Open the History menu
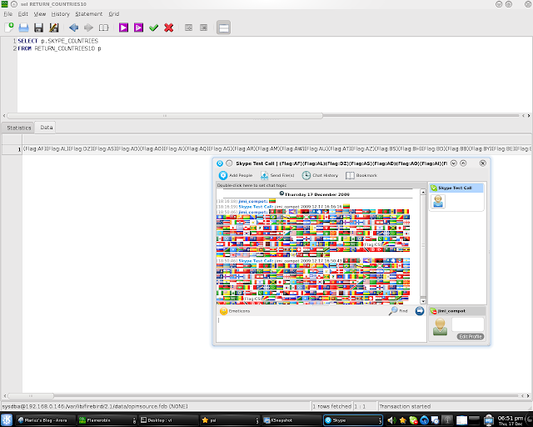Image resolution: width=533 pixels, height=427 pixels. [x=61, y=14]
